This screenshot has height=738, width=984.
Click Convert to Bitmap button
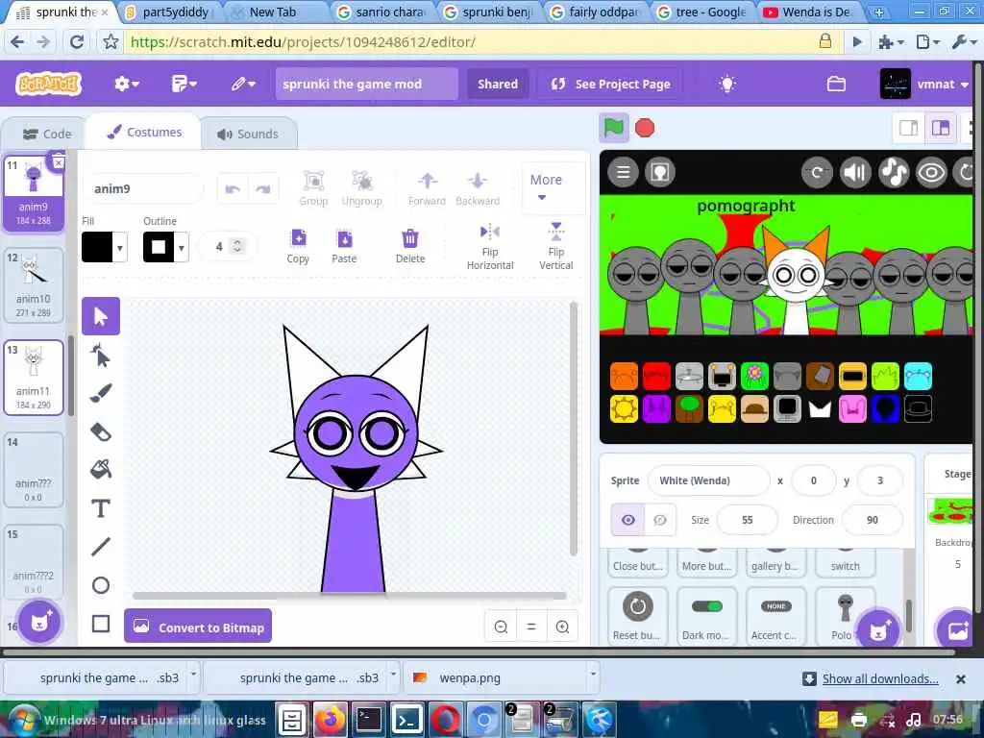(198, 627)
